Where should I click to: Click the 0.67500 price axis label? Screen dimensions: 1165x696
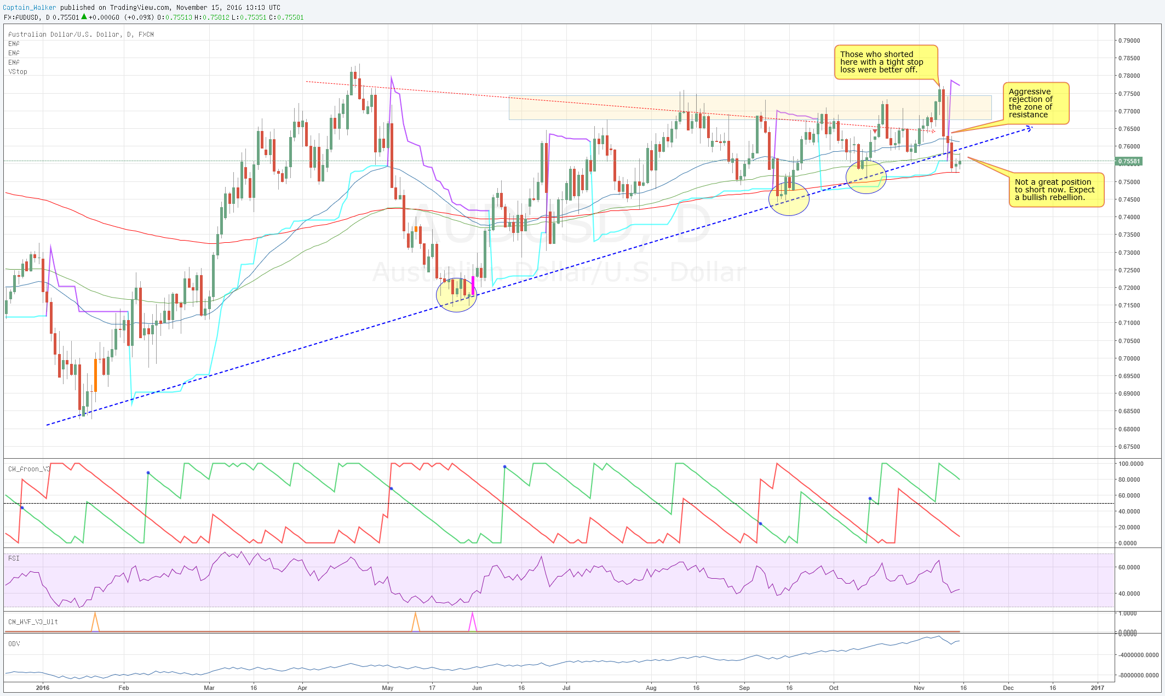pos(1129,447)
